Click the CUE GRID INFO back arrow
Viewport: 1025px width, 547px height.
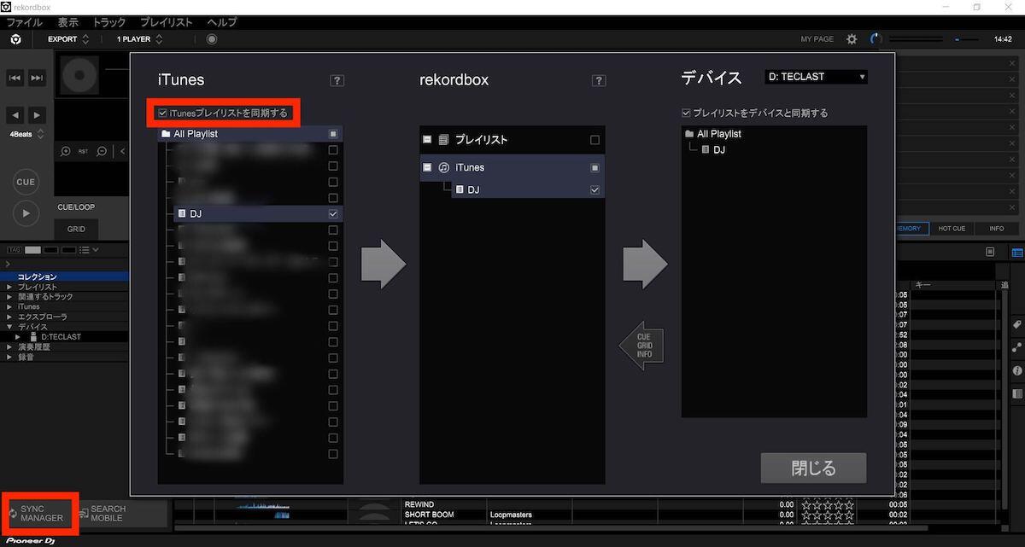(641, 345)
